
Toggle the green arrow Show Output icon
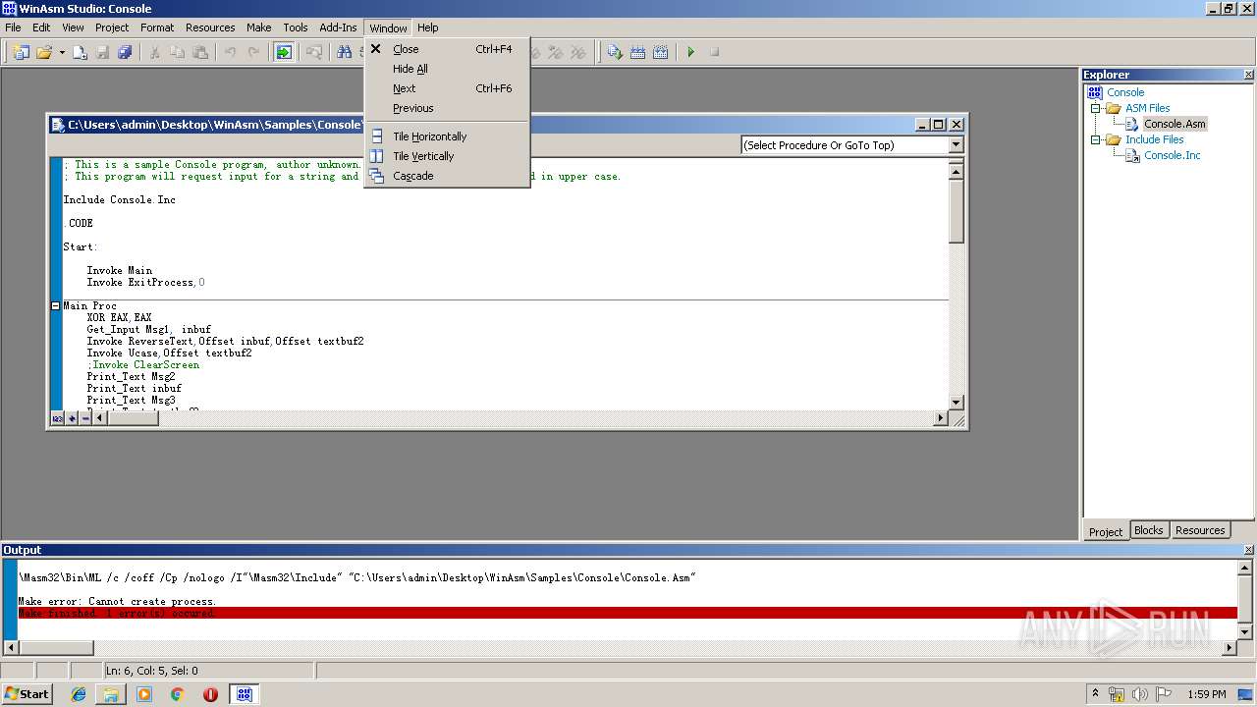284,52
